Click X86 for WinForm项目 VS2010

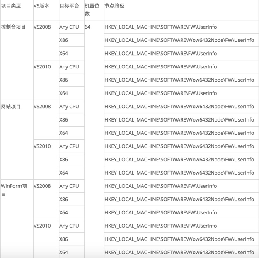72,239
